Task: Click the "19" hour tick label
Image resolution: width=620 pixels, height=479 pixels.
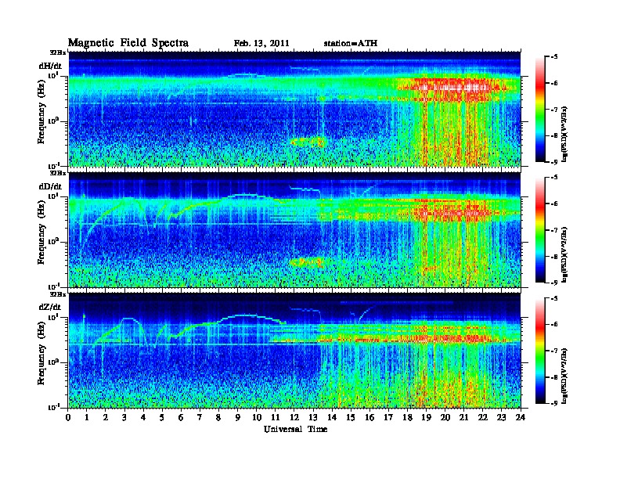Action: pyautogui.click(x=426, y=418)
